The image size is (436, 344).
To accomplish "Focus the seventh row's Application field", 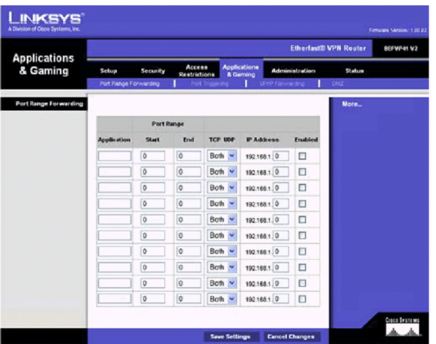I will 115,252.
